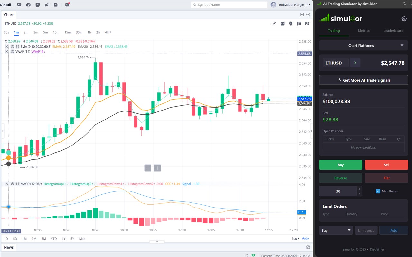The height and width of the screenshot is (257, 412).
Task: Click the headset support icon in Webull toolbar
Action: pos(28,5)
